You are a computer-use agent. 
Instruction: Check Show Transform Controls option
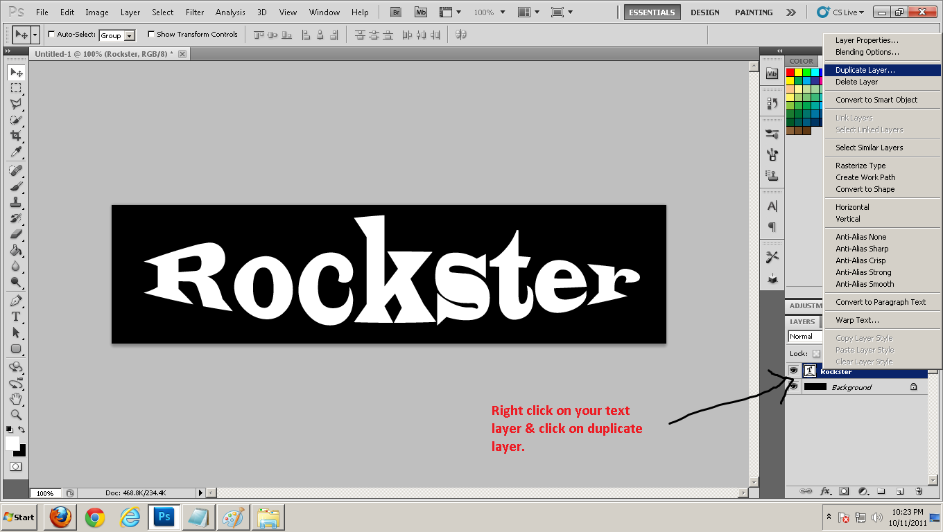151,35
